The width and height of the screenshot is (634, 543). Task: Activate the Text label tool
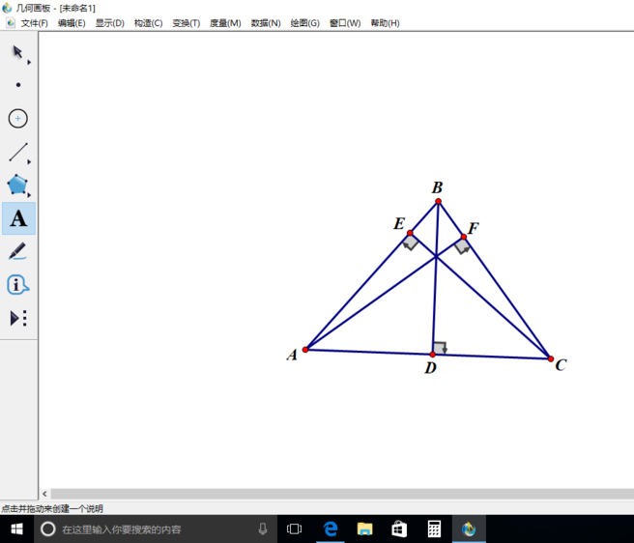(18, 218)
